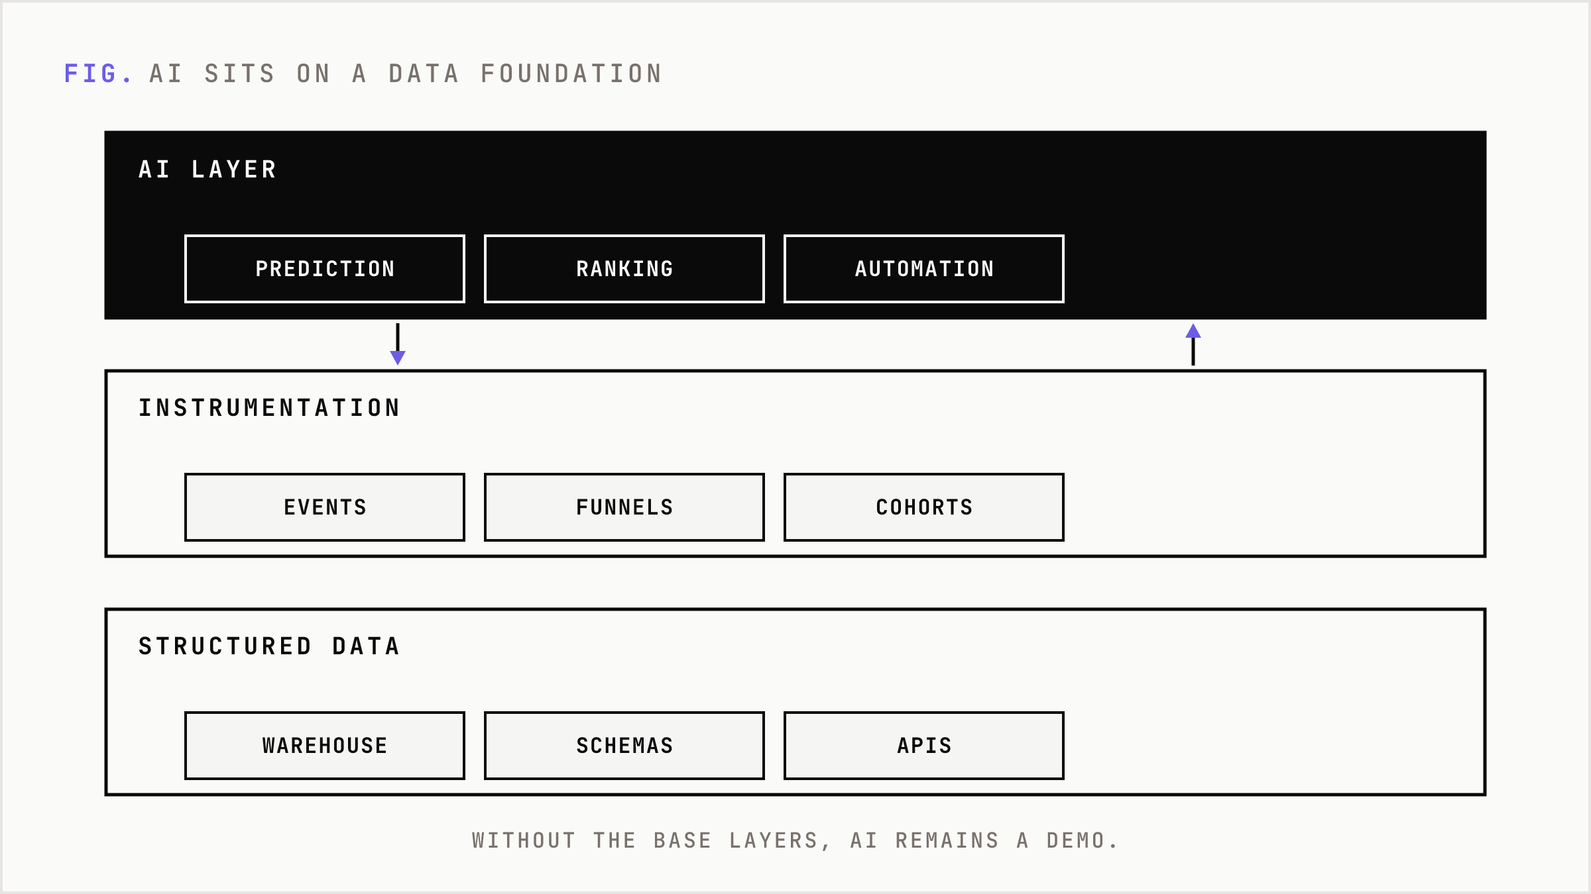Click the STRUCTURED DATA heading

[x=269, y=646]
